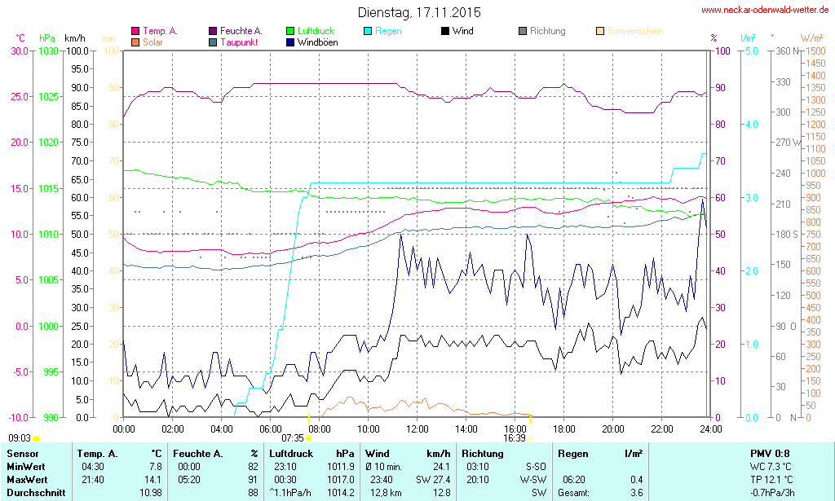Click the dark blue Windböen legend swatch

tap(290, 42)
